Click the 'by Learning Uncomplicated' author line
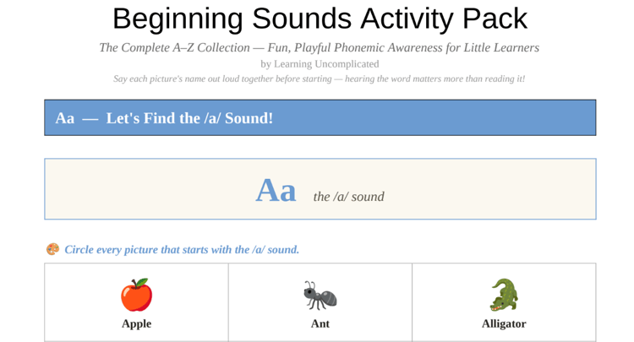Viewport: 634px width, 342px height. pos(320,64)
